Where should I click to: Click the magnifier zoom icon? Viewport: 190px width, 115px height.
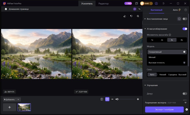click(x=138, y=16)
